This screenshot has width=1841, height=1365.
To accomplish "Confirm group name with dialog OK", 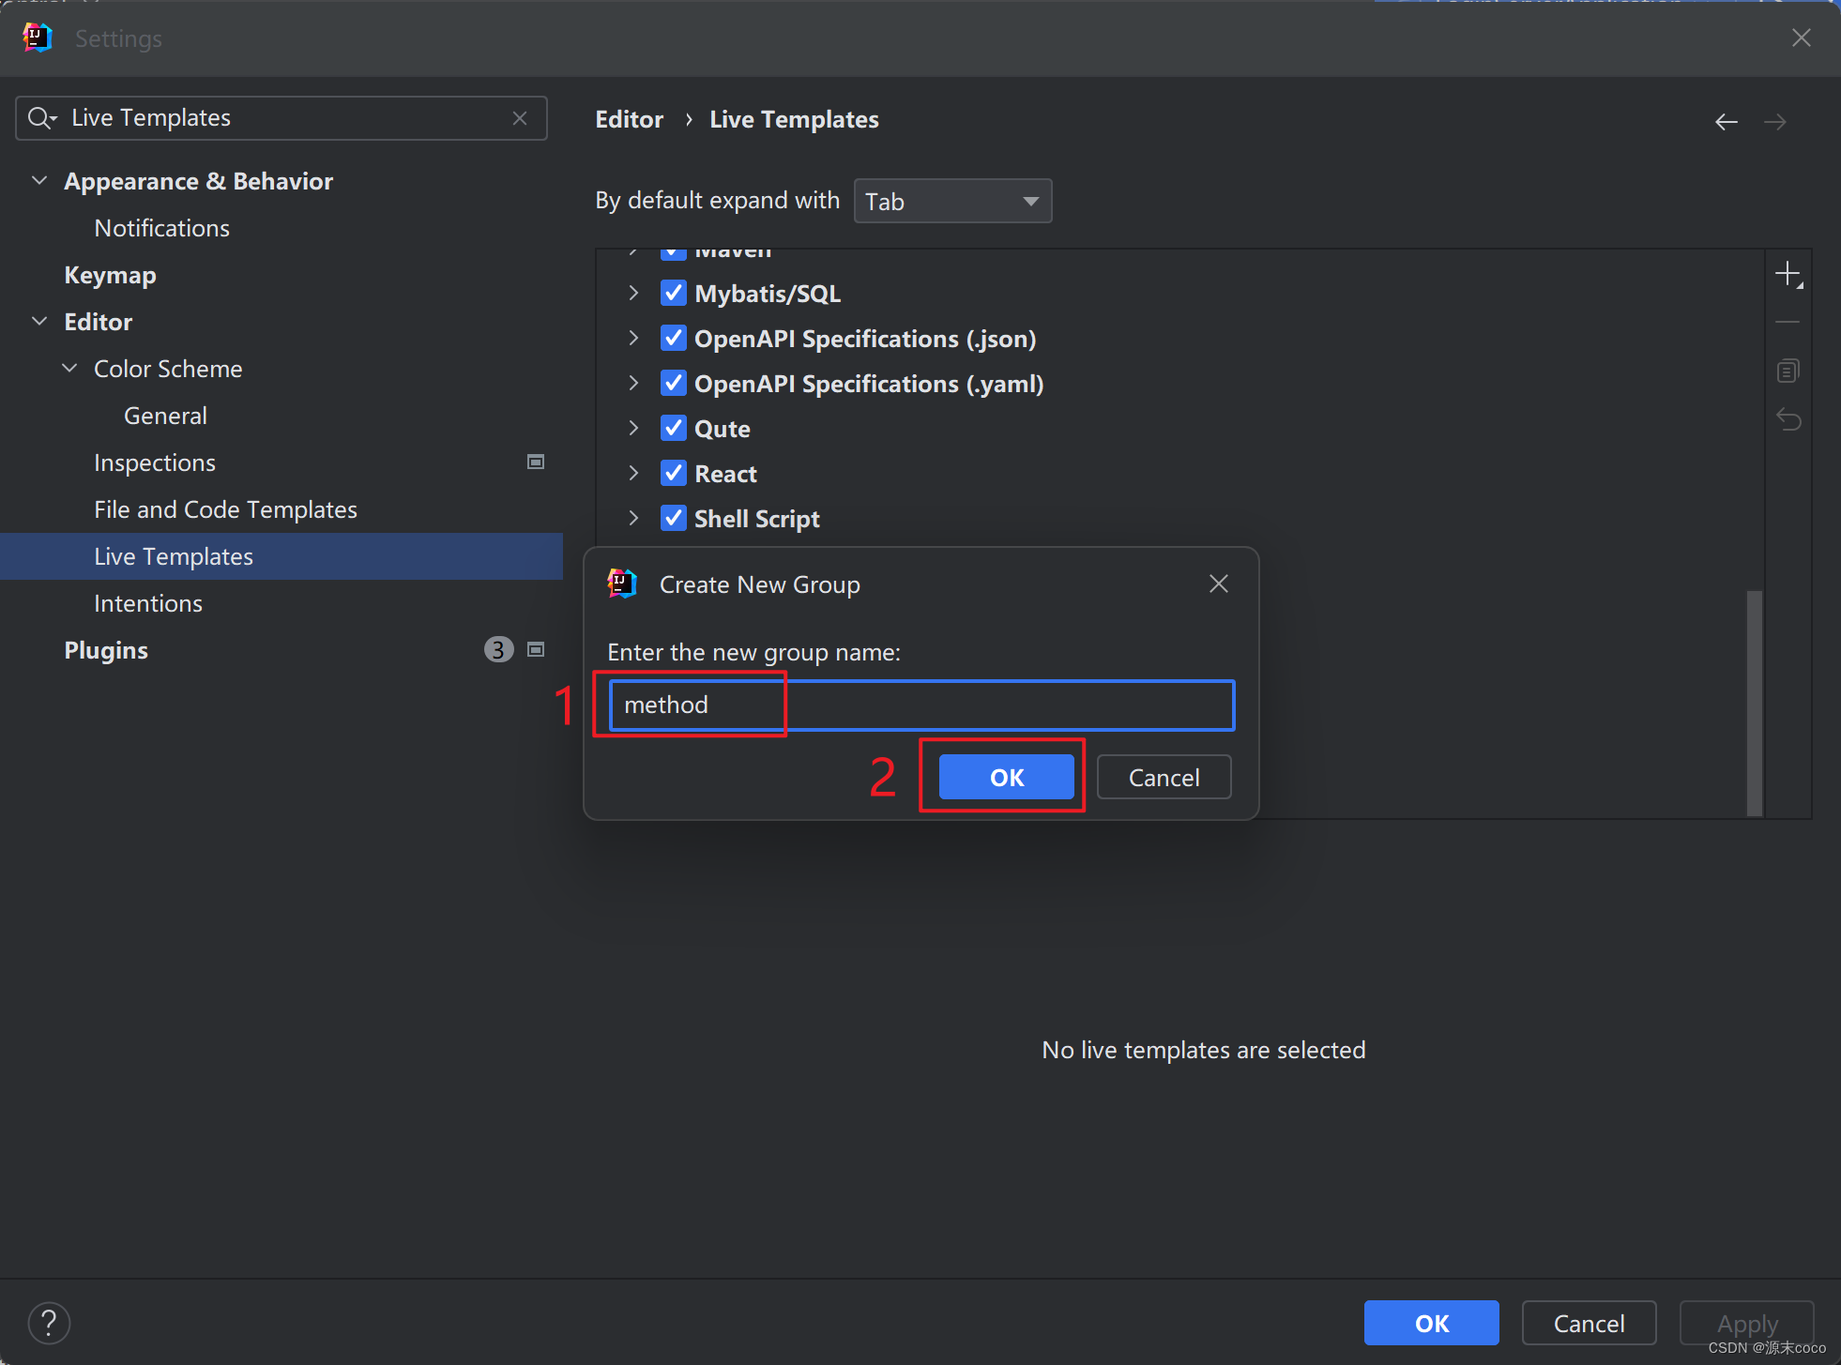I will 1006,778.
